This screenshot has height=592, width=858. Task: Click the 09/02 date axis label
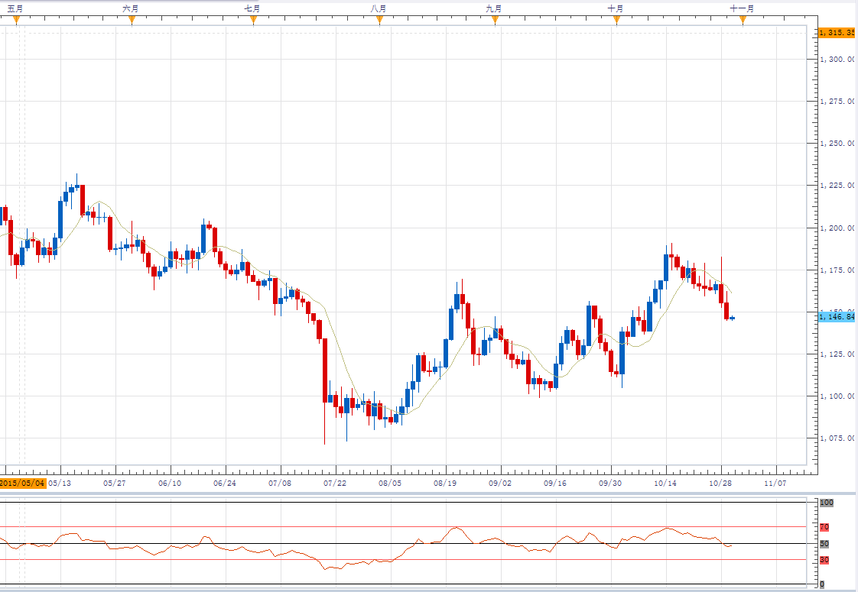pyautogui.click(x=500, y=484)
